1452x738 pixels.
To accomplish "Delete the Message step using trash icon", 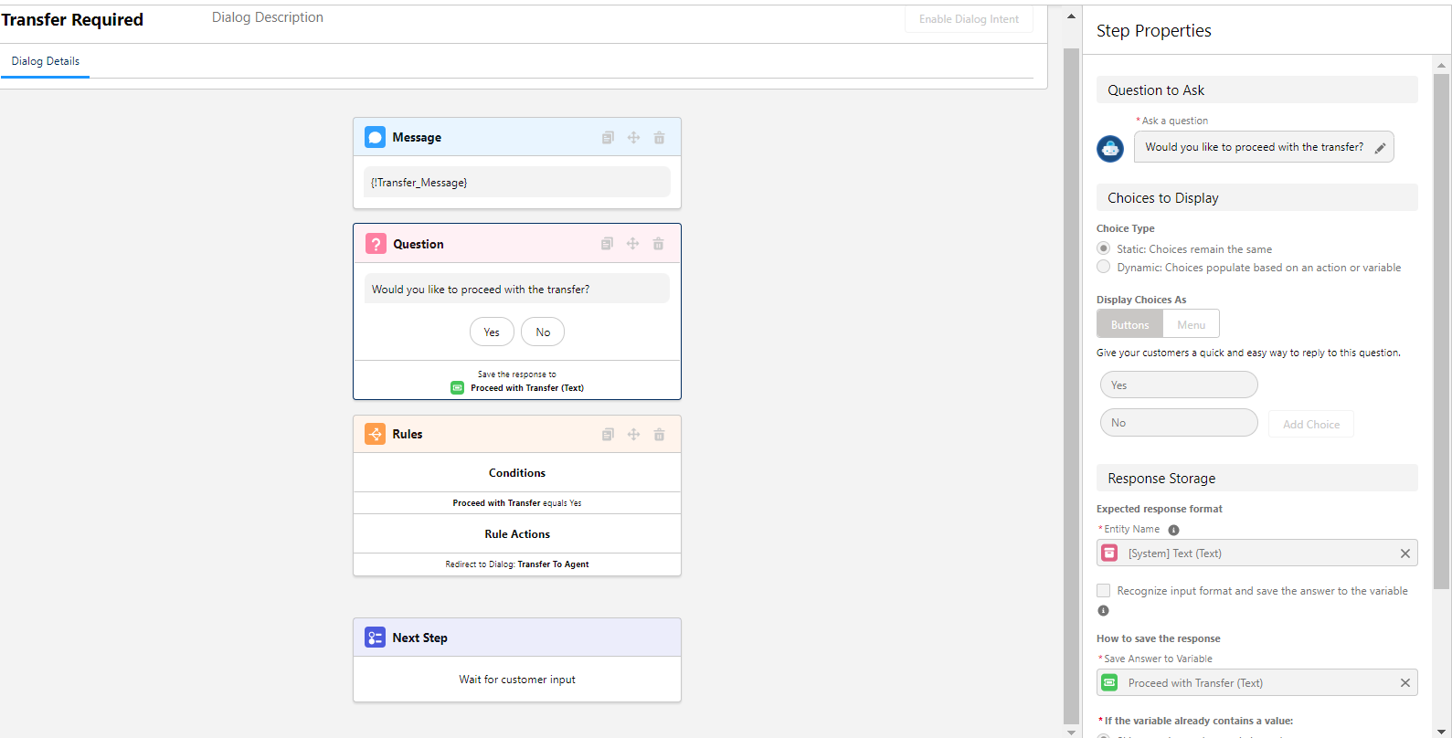I will (x=659, y=138).
